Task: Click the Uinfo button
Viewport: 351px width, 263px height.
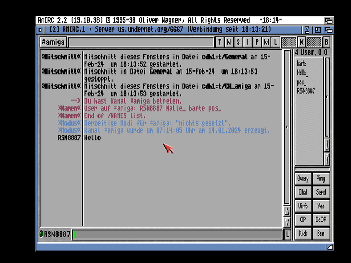Action: (x=303, y=206)
